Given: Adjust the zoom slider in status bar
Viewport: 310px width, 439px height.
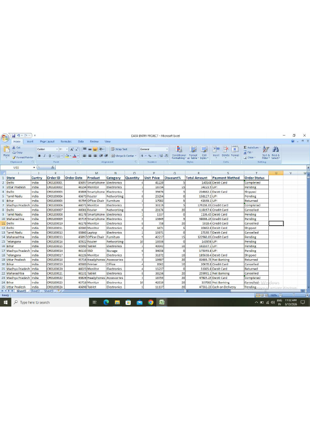Looking at the screenshot, I should 293,295.
